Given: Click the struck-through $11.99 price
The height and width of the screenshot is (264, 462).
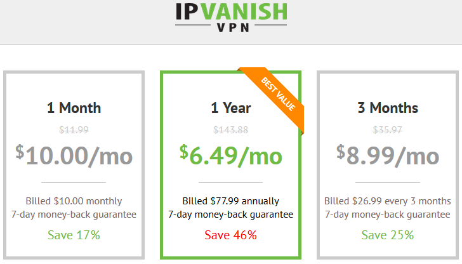Looking at the screenshot, I should (74, 129).
